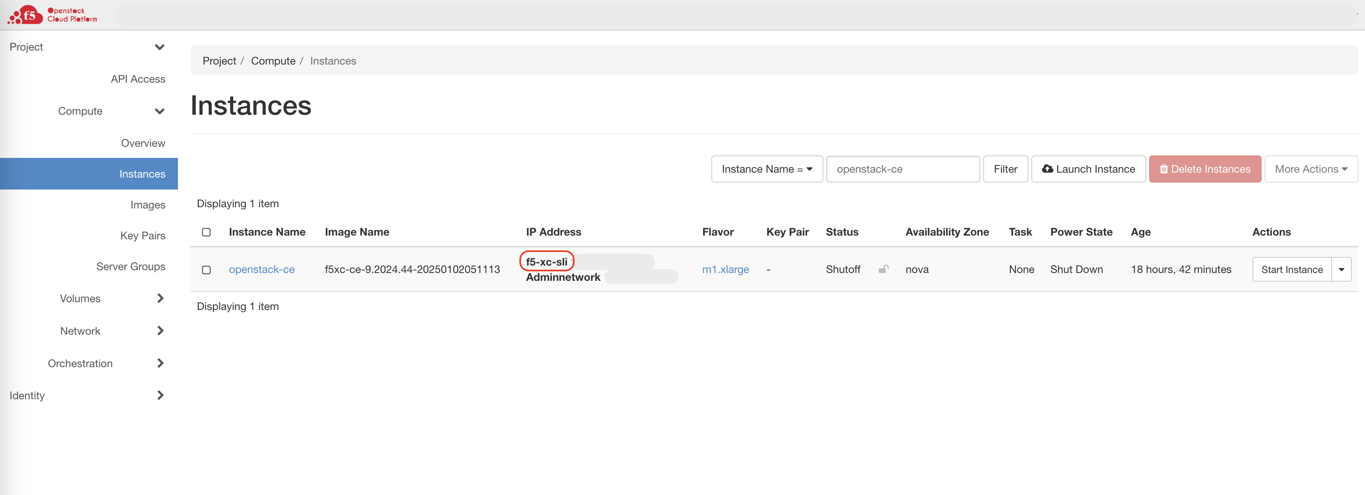Open the More Actions dropdown
1365x495 pixels.
1311,169
